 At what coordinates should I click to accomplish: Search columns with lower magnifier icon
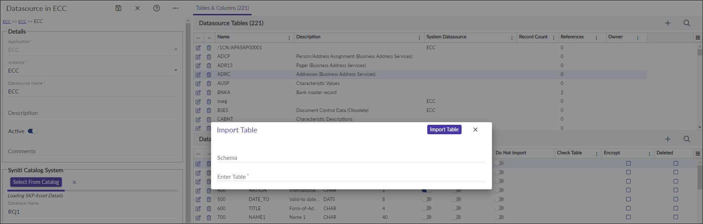tap(687, 139)
